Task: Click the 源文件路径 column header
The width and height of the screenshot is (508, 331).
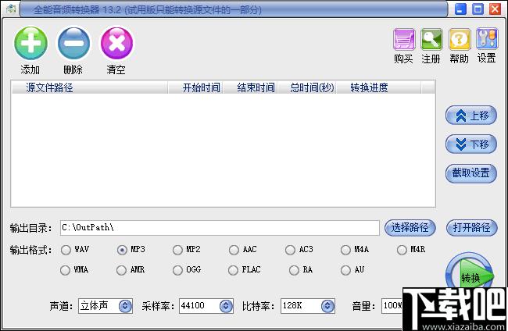Action: 90,87
